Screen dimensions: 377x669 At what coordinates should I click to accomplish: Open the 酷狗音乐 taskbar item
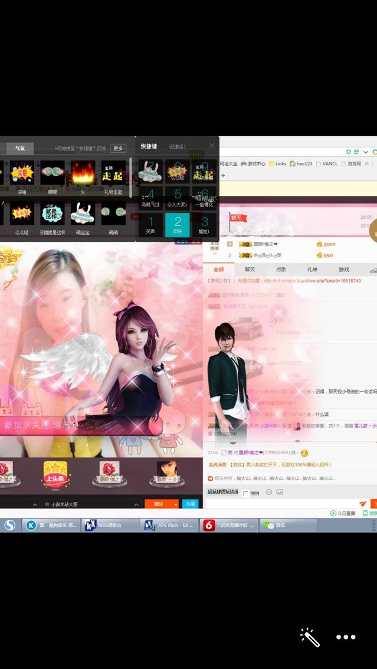pyautogui.click(x=51, y=525)
